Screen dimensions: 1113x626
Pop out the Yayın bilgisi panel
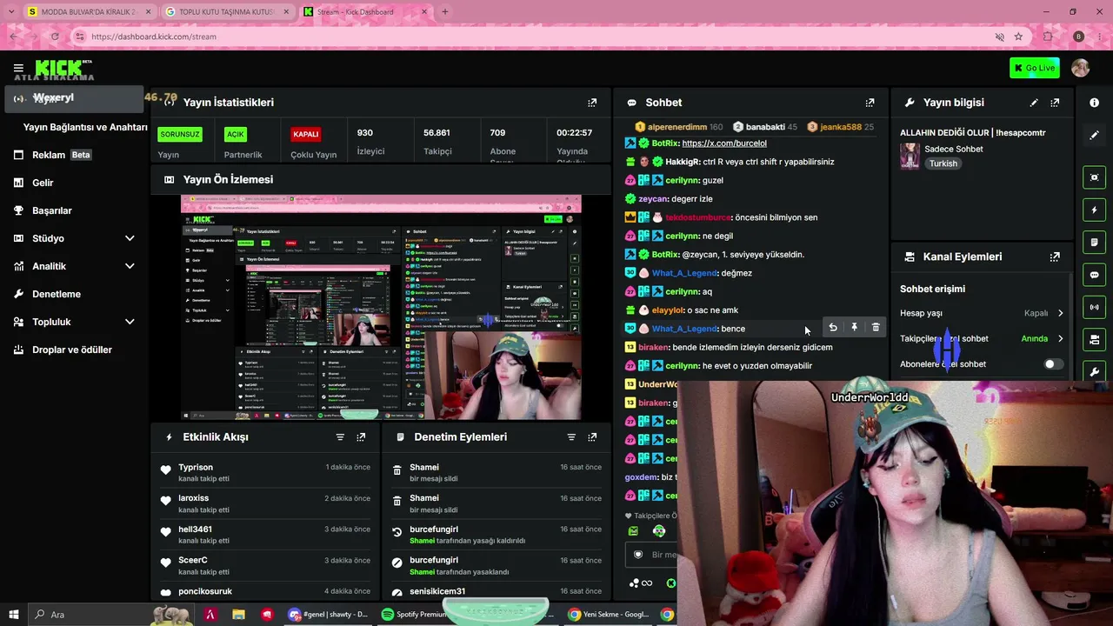click(1055, 103)
